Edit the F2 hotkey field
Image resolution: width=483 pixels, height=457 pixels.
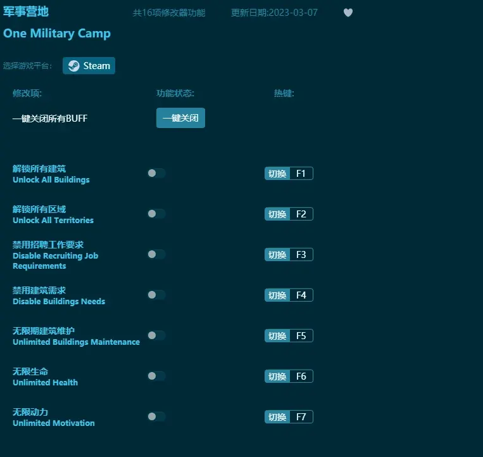301,214
